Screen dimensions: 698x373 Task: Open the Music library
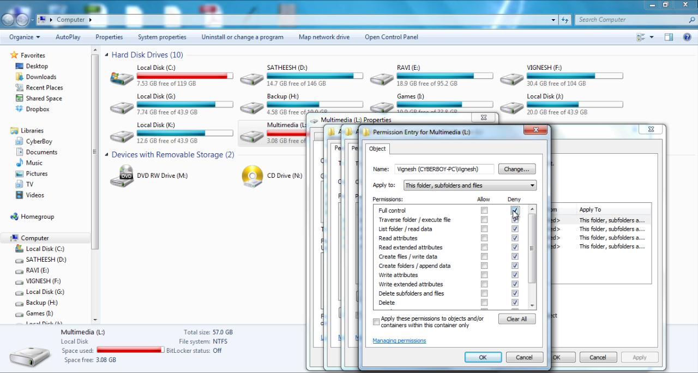coord(34,163)
